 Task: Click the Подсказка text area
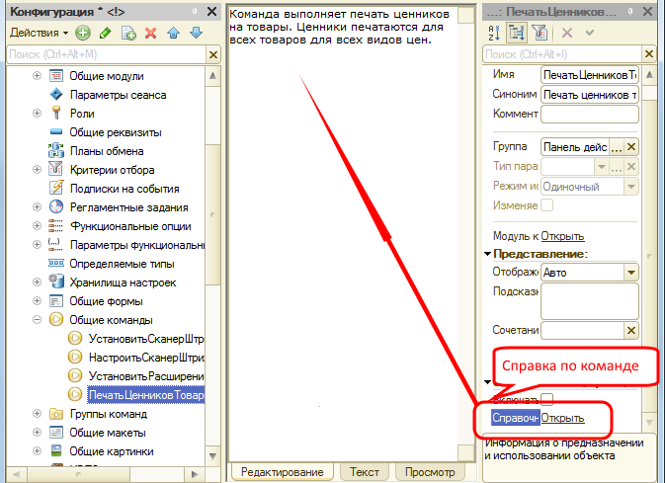pos(590,301)
